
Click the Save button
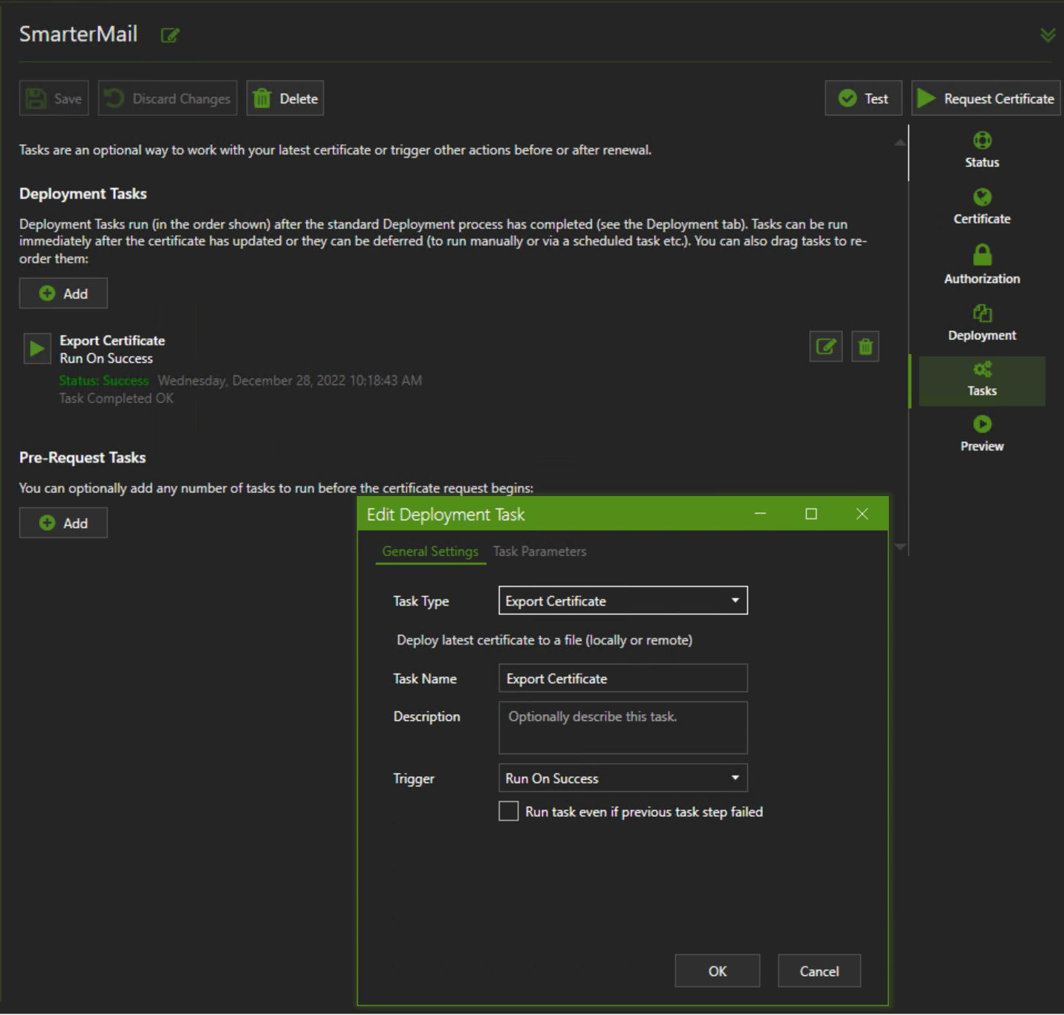[54, 98]
